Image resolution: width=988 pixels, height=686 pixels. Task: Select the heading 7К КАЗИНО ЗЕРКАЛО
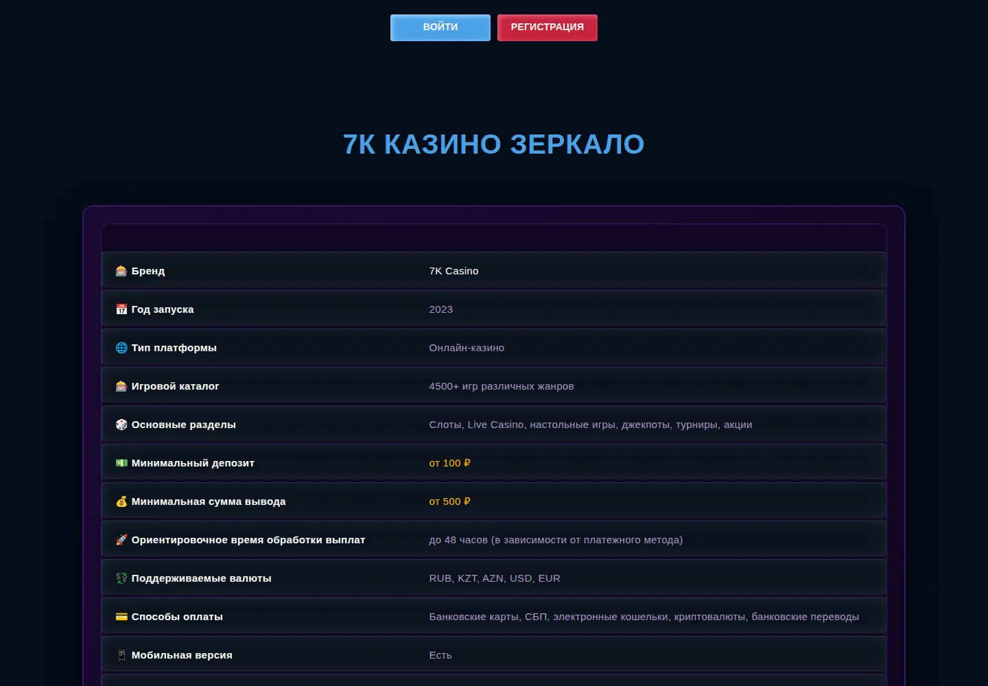click(x=494, y=144)
